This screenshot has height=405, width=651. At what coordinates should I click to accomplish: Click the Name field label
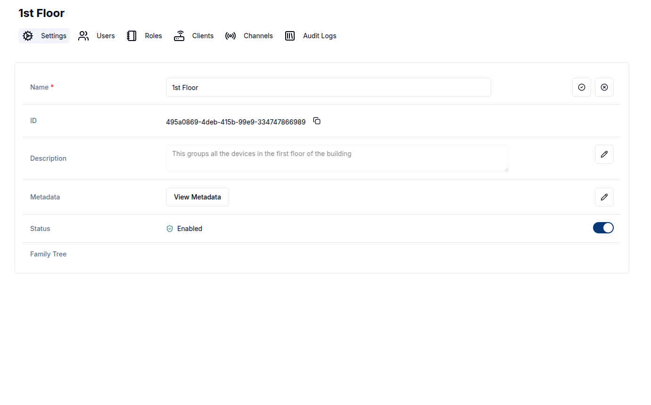click(x=42, y=87)
